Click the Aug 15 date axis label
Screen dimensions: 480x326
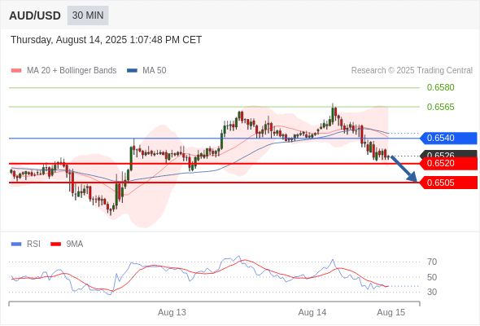[391, 312]
